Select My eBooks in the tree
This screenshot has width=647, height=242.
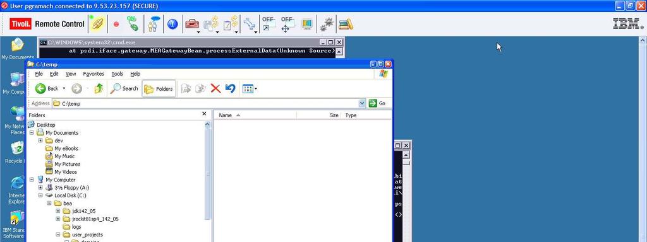pos(66,148)
